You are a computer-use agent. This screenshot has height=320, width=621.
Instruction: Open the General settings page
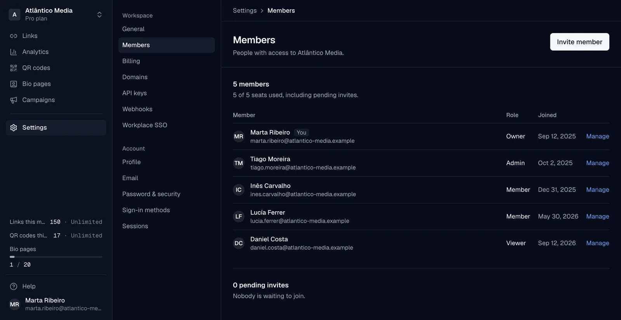[167, 29]
